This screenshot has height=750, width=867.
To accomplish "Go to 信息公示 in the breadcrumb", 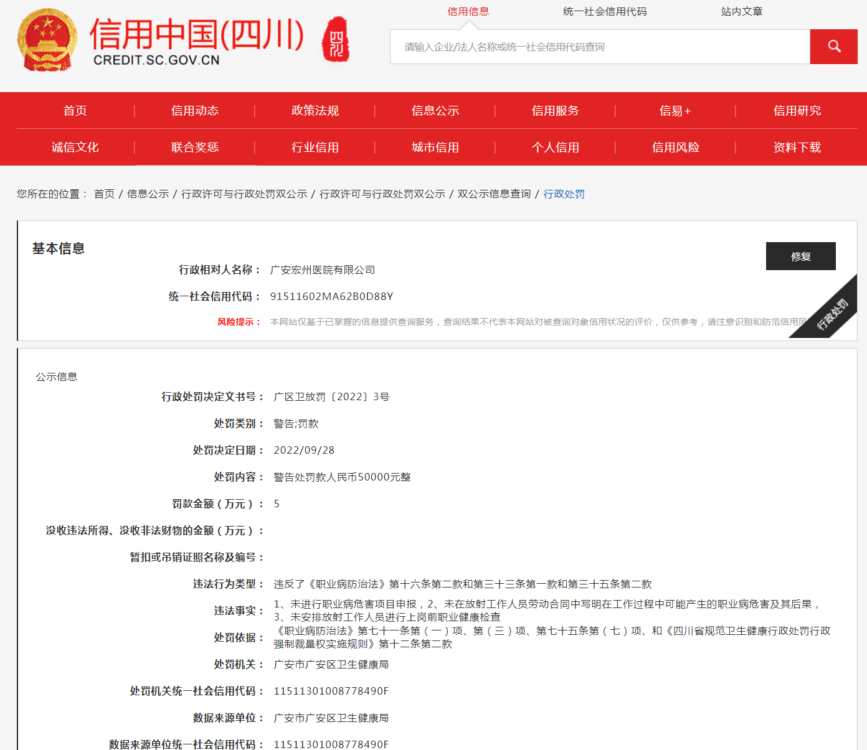I will 148,194.
